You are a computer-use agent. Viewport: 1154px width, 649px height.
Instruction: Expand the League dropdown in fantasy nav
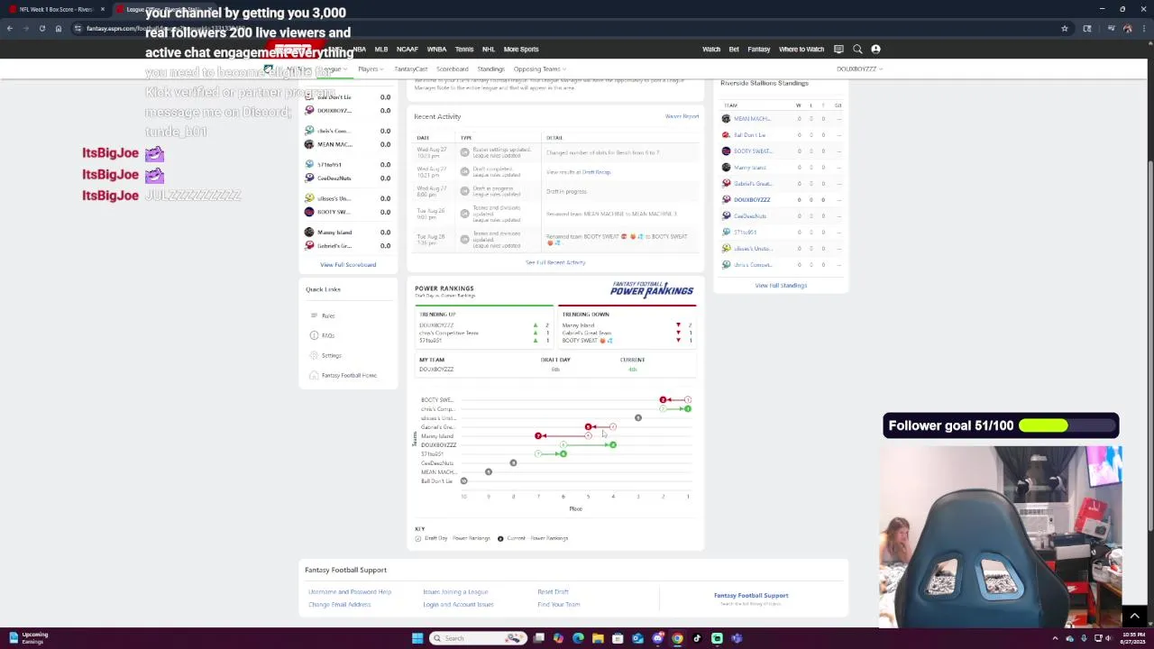334,69
